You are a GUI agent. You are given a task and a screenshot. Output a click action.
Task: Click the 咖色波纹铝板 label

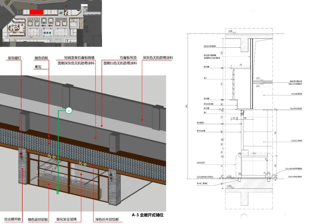click(x=38, y=220)
